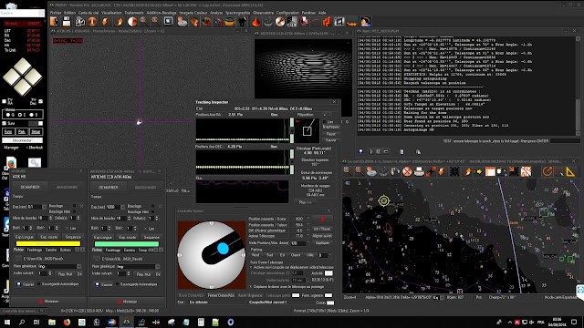584x328 pixels.
Task: Click first magnifier zoom icon in sky chart toolbar
Action: coord(348,171)
